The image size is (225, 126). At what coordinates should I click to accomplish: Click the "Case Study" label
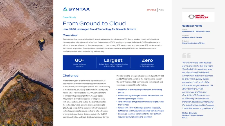69,17
